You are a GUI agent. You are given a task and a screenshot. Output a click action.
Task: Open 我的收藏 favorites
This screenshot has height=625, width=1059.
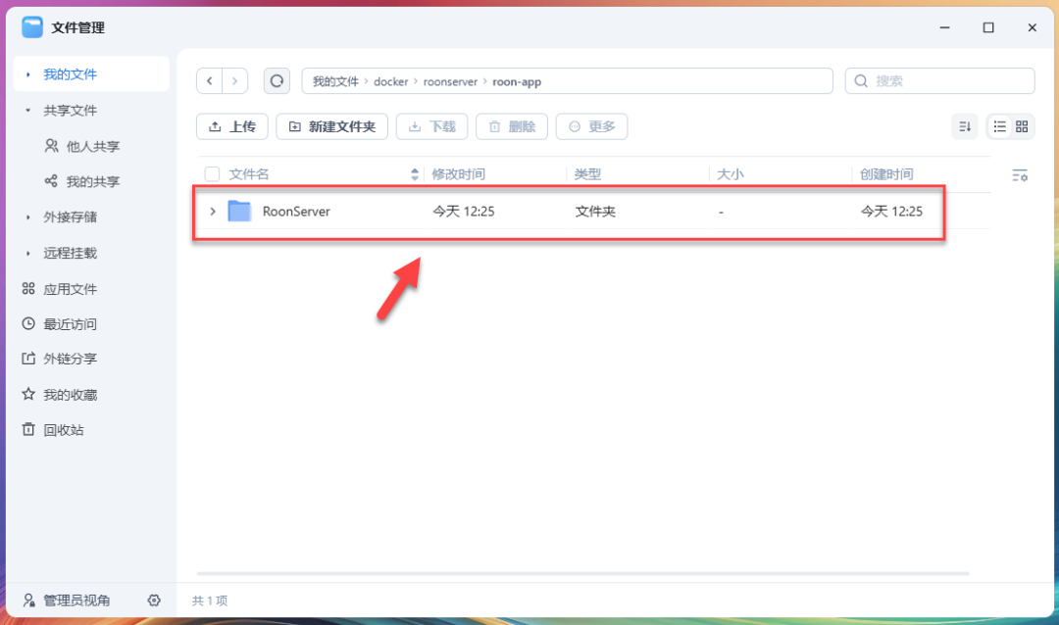pos(60,394)
